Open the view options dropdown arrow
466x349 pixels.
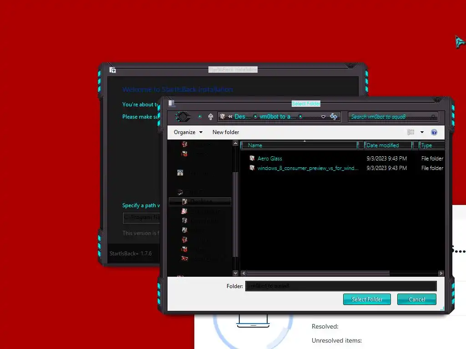tap(422, 132)
